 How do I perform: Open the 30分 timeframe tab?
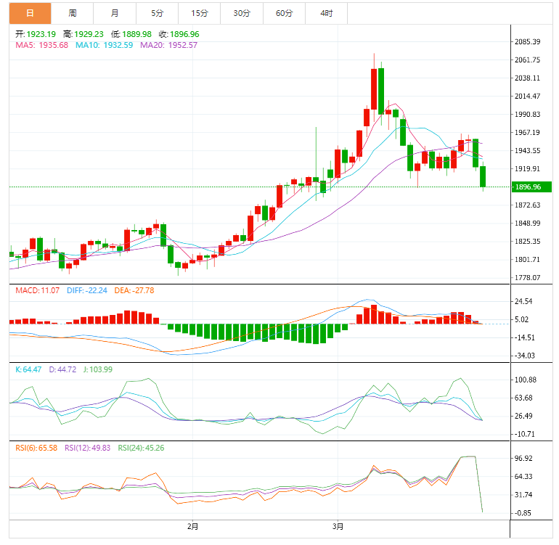coord(242,13)
